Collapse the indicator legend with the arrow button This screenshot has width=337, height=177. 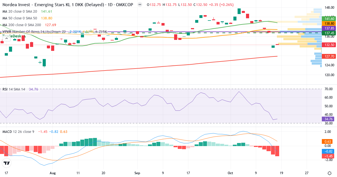6,38
